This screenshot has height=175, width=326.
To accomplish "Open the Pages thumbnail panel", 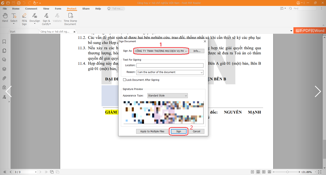I will (4, 51).
